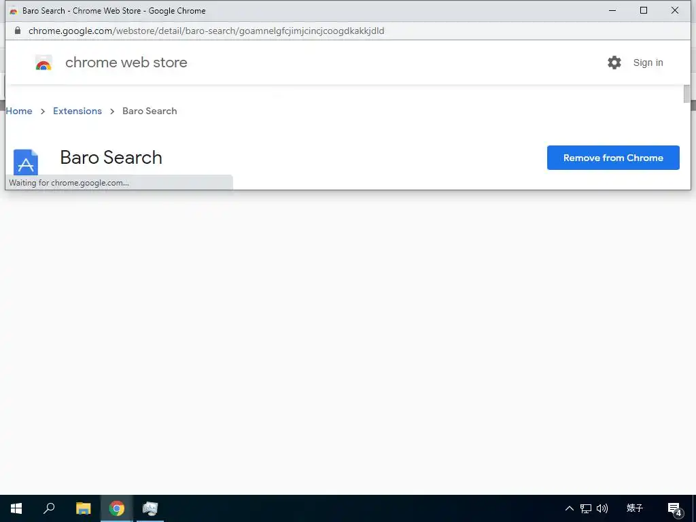Open the Action Center notifications icon
The image size is (696, 522).
675,508
